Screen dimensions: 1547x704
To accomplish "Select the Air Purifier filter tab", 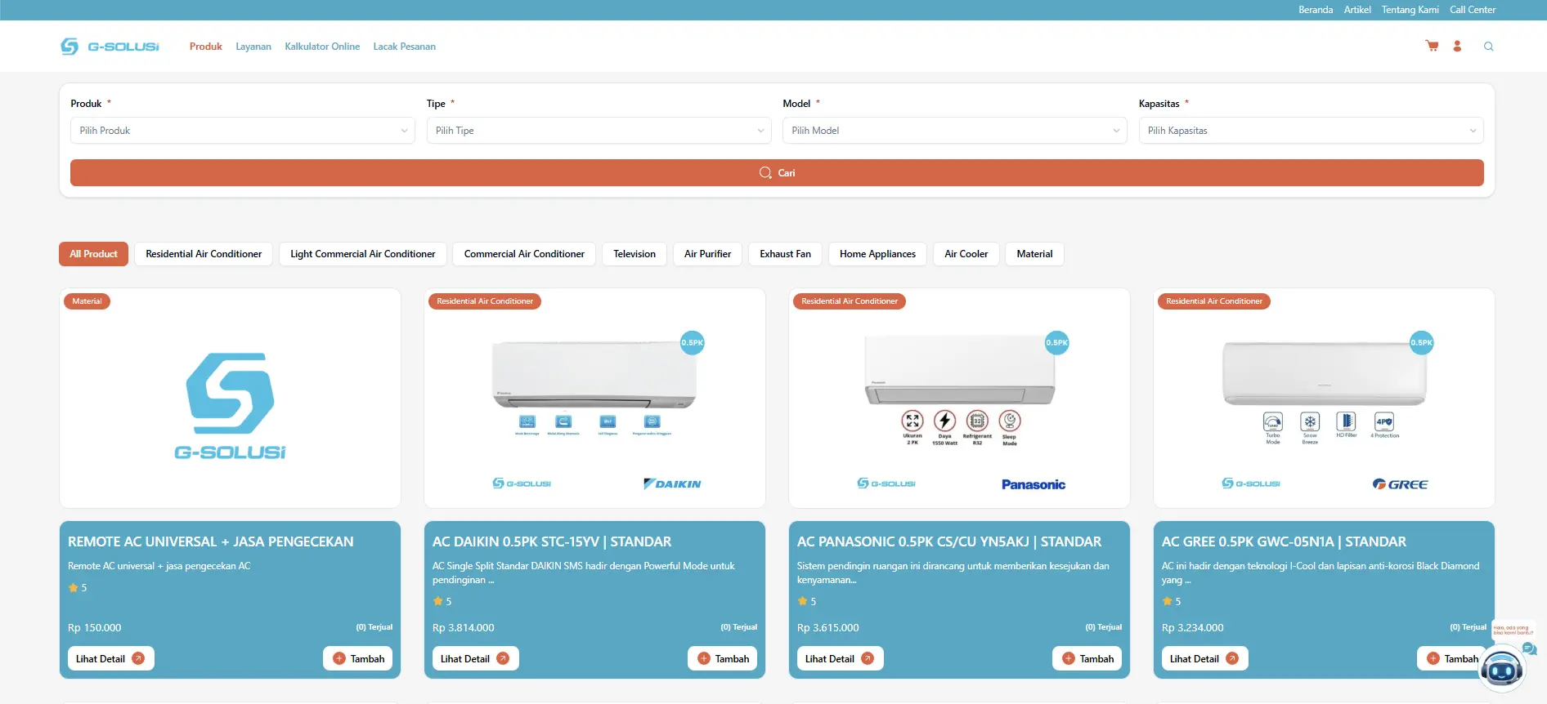I will (708, 254).
